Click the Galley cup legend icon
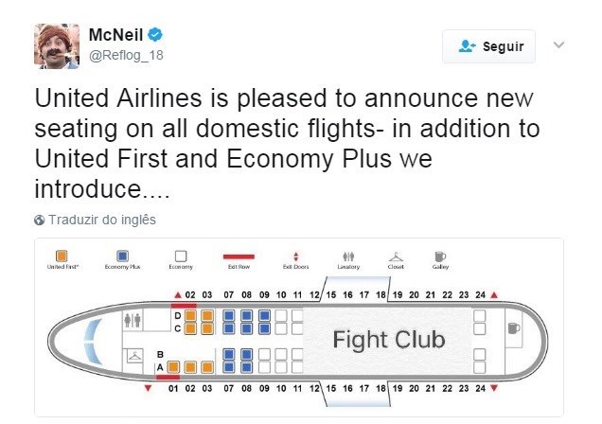602x424 pixels. click(x=440, y=256)
